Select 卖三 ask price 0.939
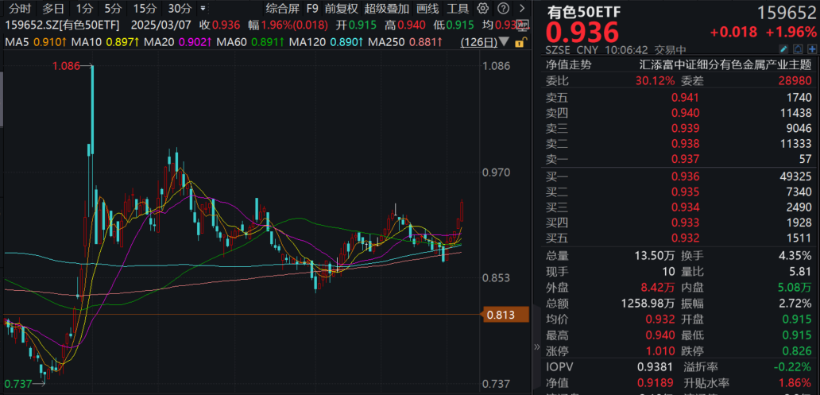The height and width of the screenshot is (395, 820). tap(685, 128)
